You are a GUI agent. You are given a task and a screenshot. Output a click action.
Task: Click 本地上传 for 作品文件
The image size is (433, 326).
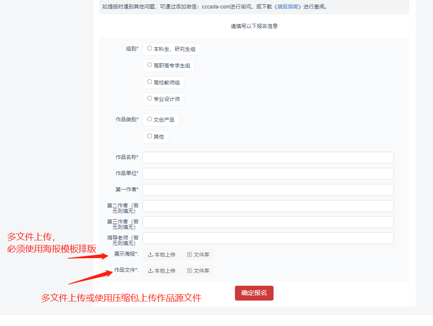pos(162,271)
